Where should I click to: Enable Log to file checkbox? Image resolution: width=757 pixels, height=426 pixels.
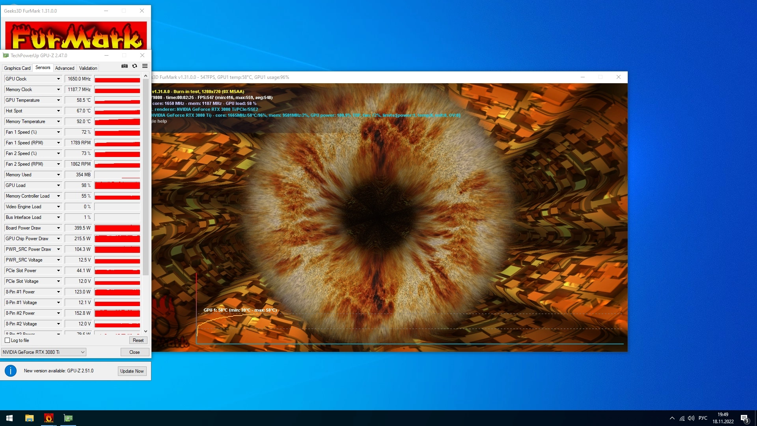[7, 340]
